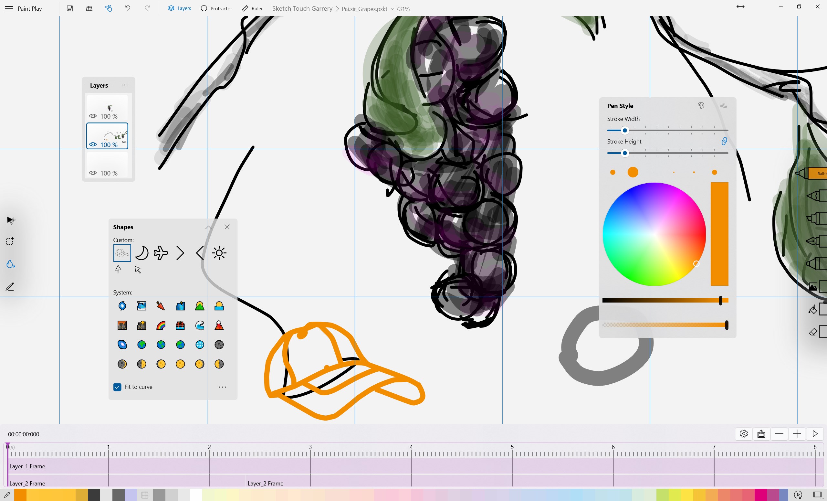Open the hamburger menu
Viewport: 827px width, 501px height.
click(8, 8)
